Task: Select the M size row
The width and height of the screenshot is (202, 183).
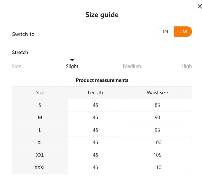Action: tap(40, 117)
